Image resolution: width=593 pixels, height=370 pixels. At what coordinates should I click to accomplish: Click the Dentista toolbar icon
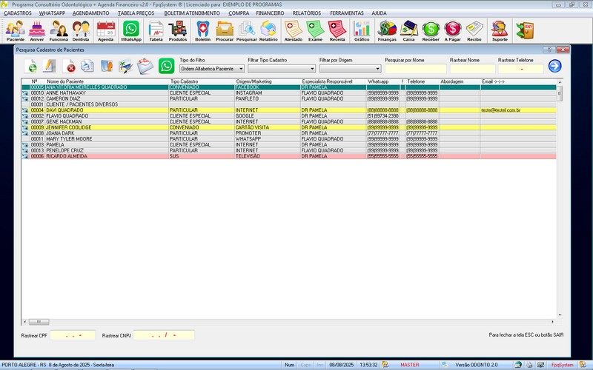point(81,30)
